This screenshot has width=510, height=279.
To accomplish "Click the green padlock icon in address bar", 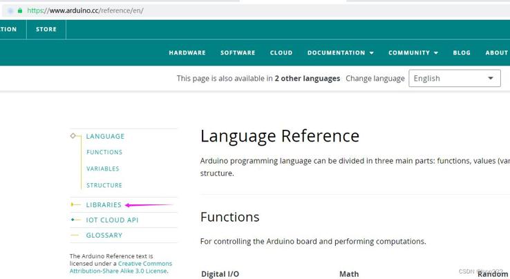I will (20, 10).
